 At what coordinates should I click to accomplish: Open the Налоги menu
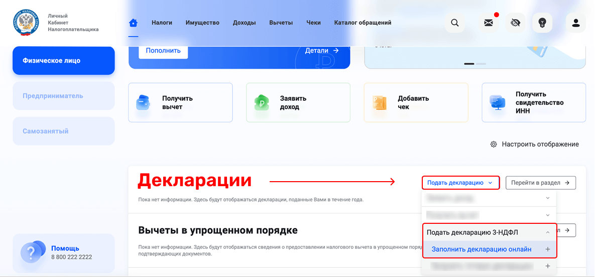(162, 23)
